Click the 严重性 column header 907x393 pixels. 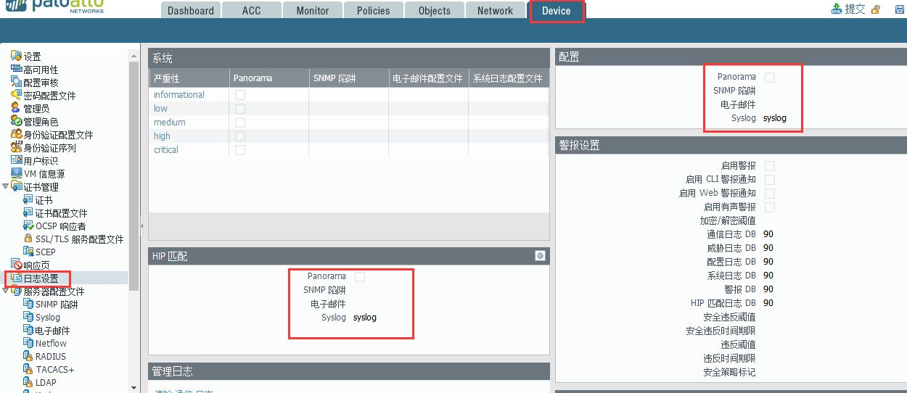[189, 78]
